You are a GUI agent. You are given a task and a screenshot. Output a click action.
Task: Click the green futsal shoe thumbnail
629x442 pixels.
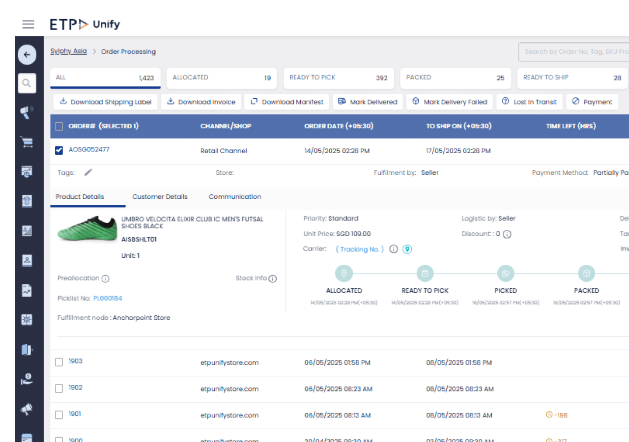coord(87,229)
